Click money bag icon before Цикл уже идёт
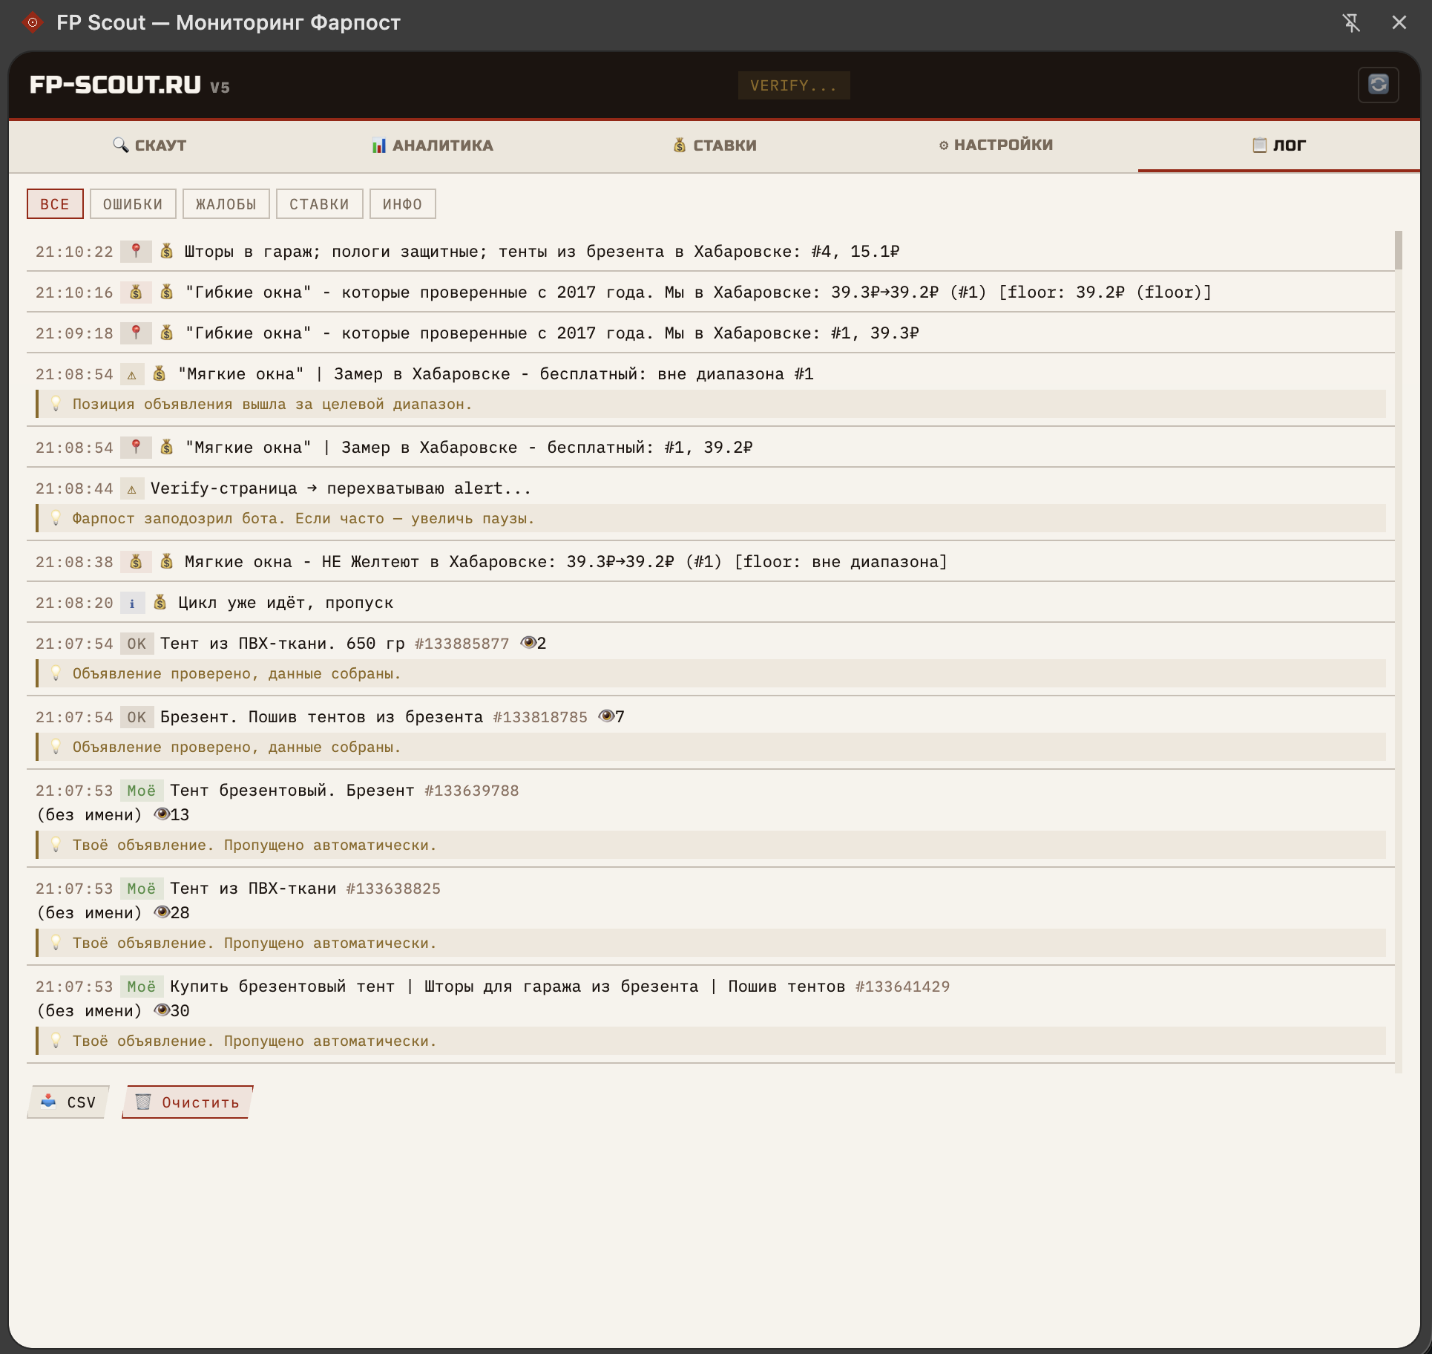This screenshot has height=1354, width=1432. (x=160, y=602)
